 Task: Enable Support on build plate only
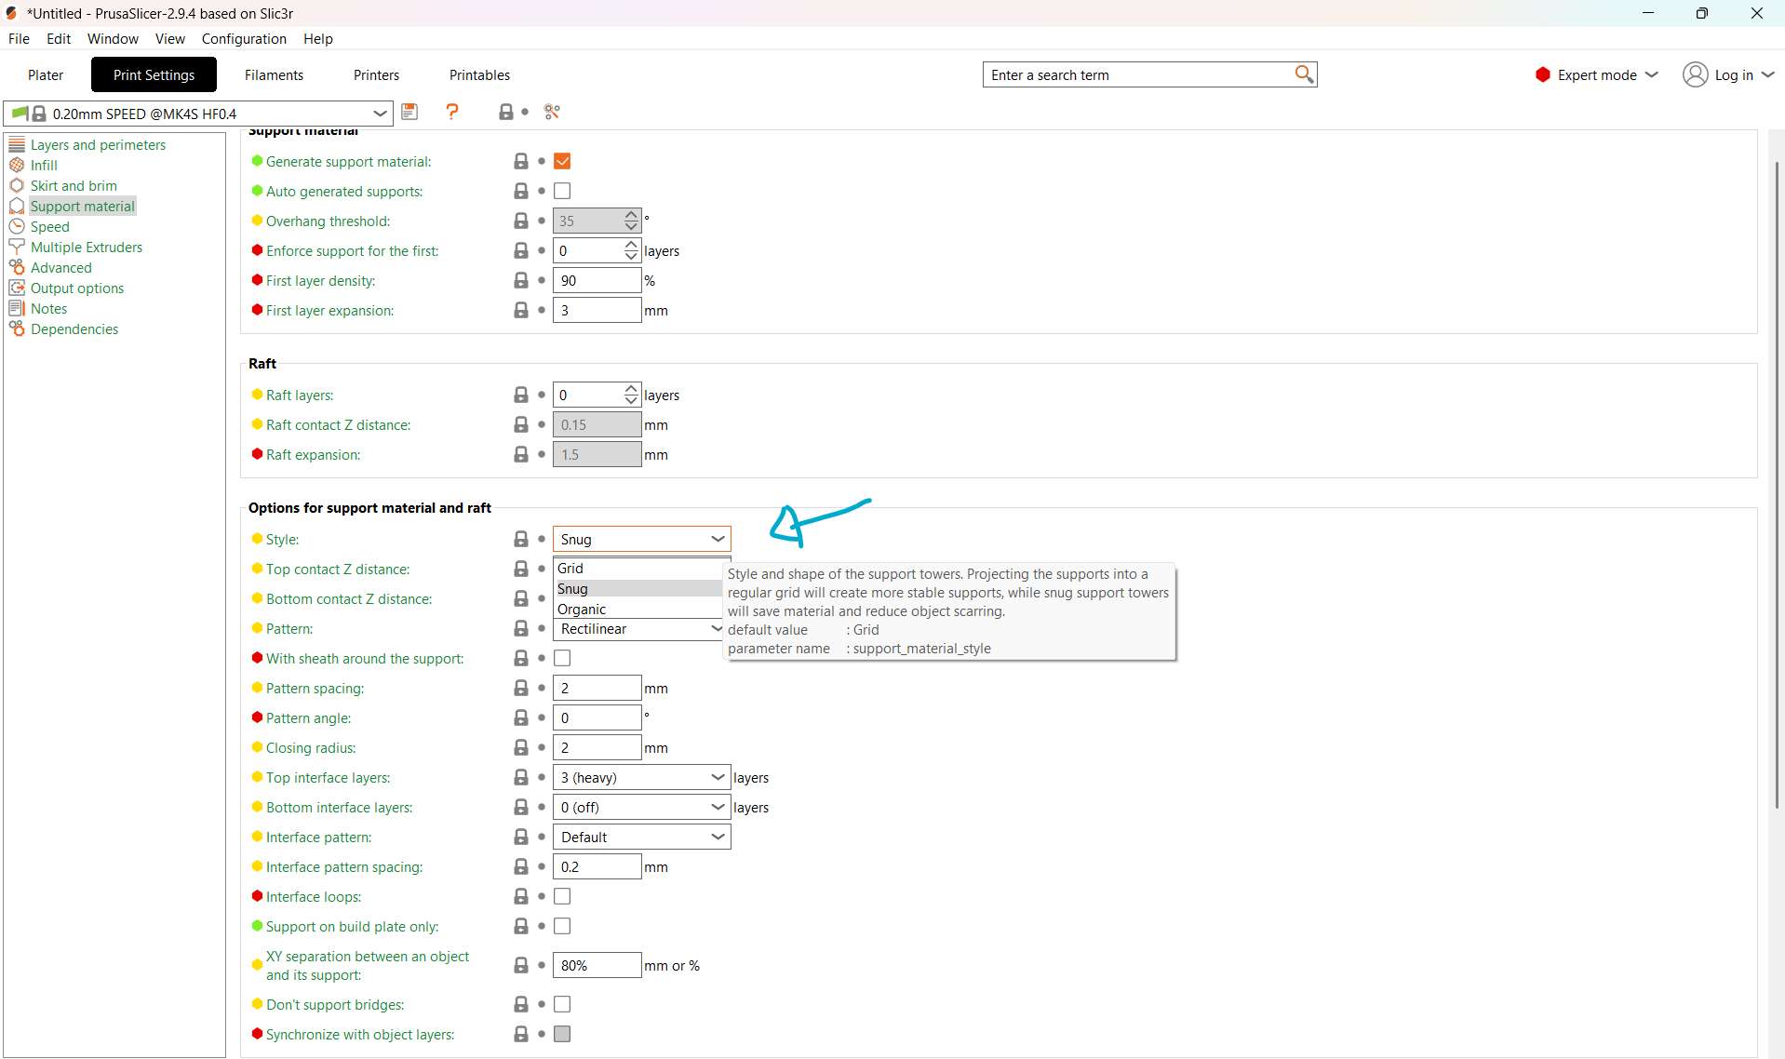[562, 926]
